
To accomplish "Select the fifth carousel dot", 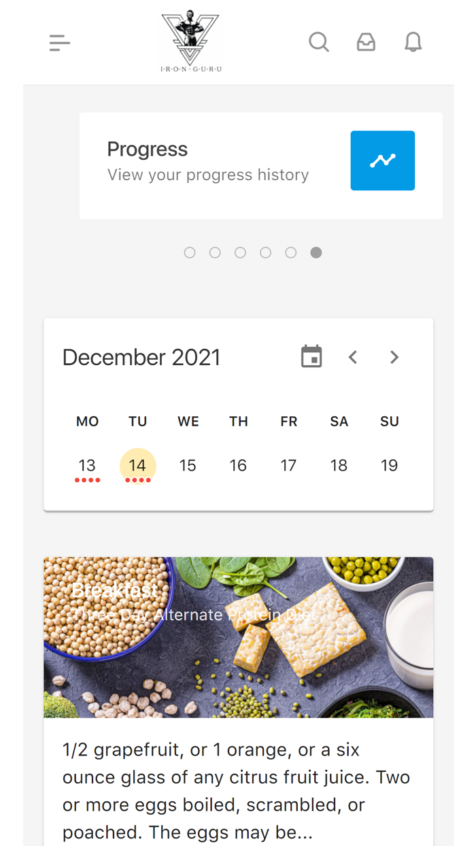I will tap(291, 252).
